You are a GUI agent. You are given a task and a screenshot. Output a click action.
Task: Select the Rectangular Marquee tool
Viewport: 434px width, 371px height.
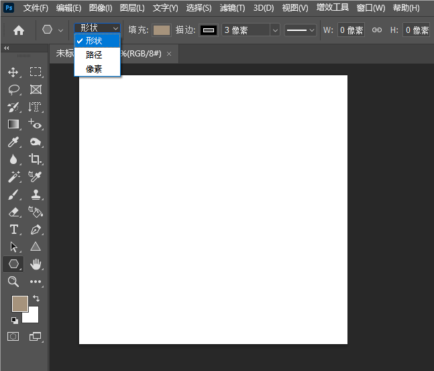coord(36,71)
